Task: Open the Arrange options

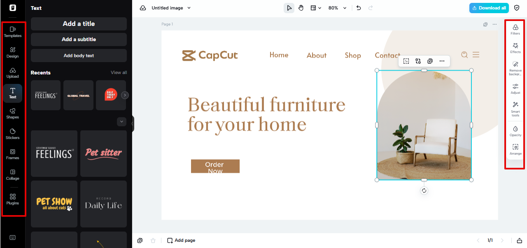Action: (515, 149)
